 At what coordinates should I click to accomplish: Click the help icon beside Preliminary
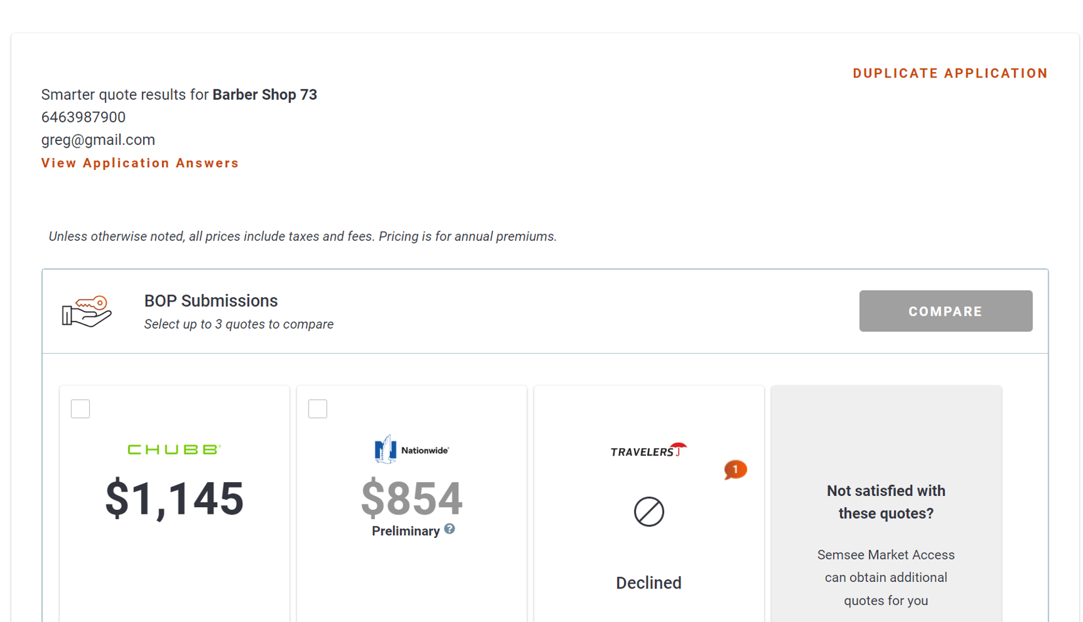point(450,529)
